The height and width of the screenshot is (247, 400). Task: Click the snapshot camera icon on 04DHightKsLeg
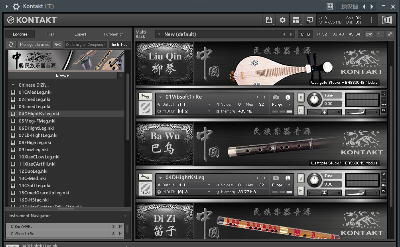[x=276, y=178]
